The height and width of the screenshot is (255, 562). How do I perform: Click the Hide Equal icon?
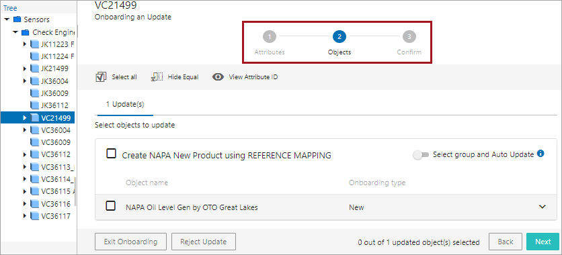point(157,77)
